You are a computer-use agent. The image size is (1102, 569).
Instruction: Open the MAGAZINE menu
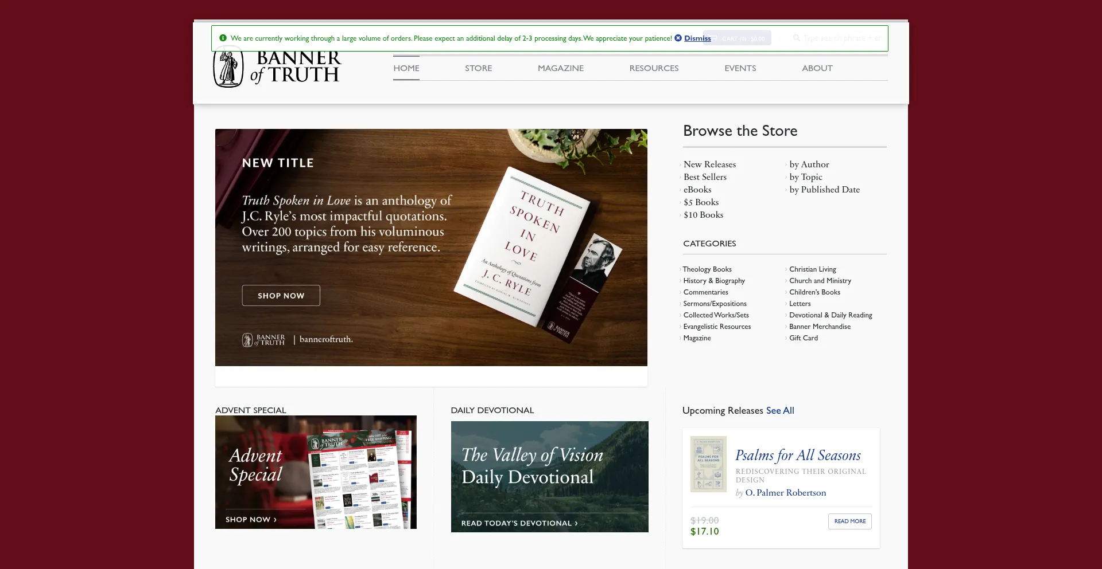(x=561, y=68)
